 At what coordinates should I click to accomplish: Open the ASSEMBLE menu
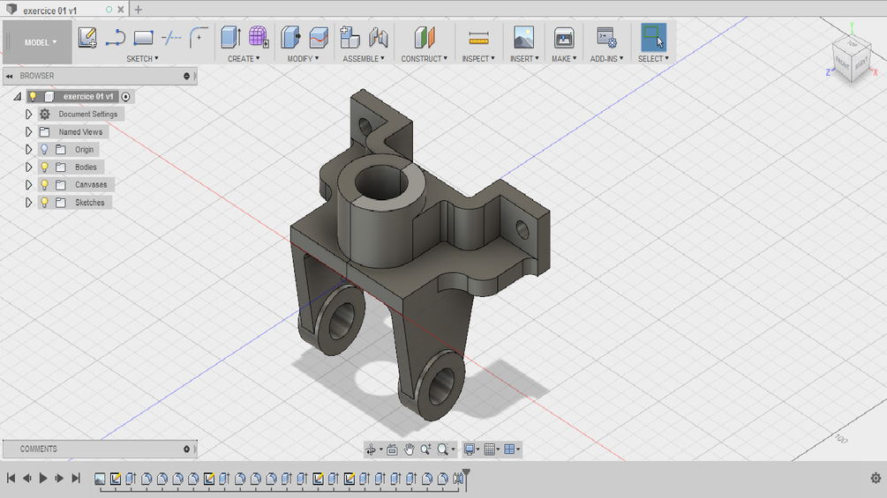click(364, 59)
